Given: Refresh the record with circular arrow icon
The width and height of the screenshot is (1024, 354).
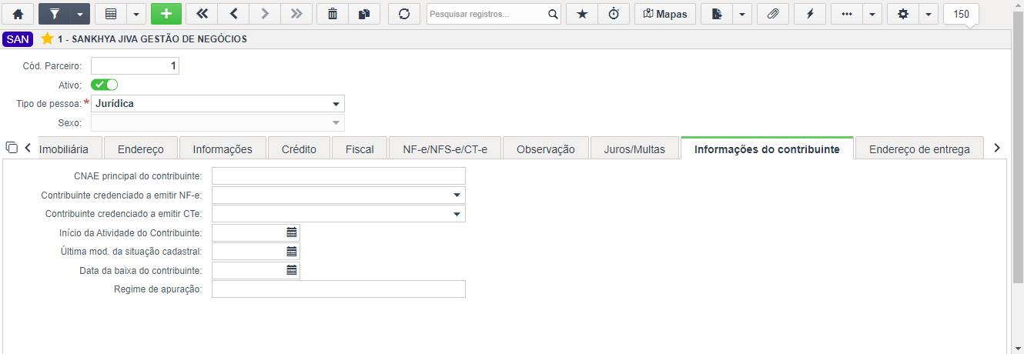Looking at the screenshot, I should [404, 14].
